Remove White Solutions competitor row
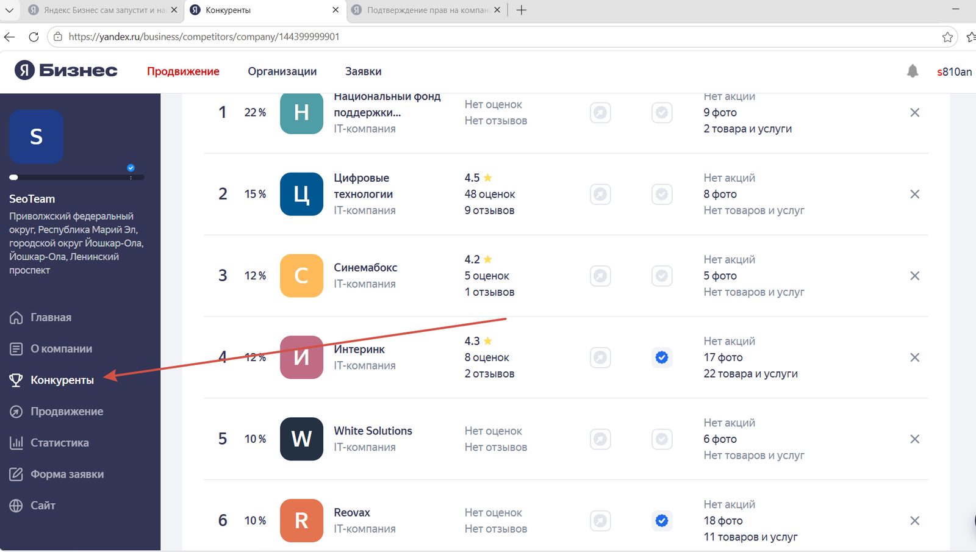This screenshot has height=552, width=976. click(x=914, y=439)
